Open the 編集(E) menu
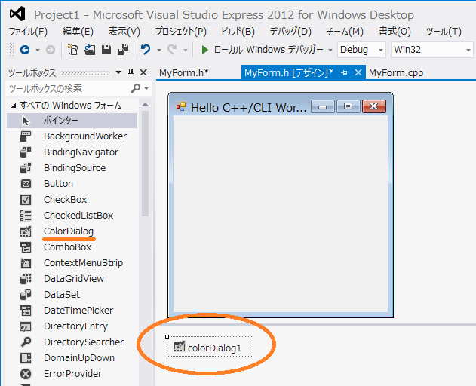The width and height of the screenshot is (476, 386). point(78,32)
